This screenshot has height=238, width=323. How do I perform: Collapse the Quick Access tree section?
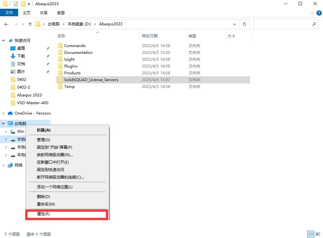[4, 41]
